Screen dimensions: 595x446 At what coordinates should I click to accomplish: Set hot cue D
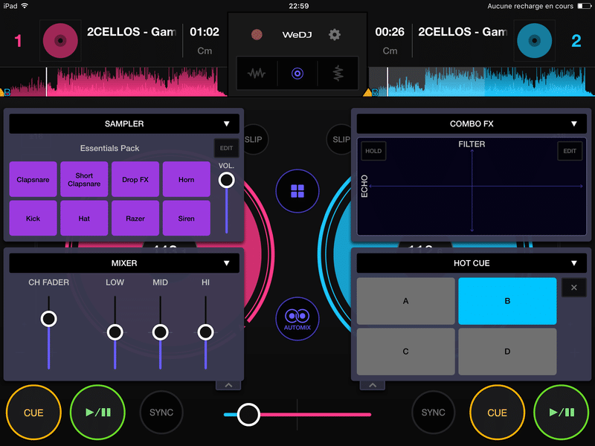click(x=507, y=352)
